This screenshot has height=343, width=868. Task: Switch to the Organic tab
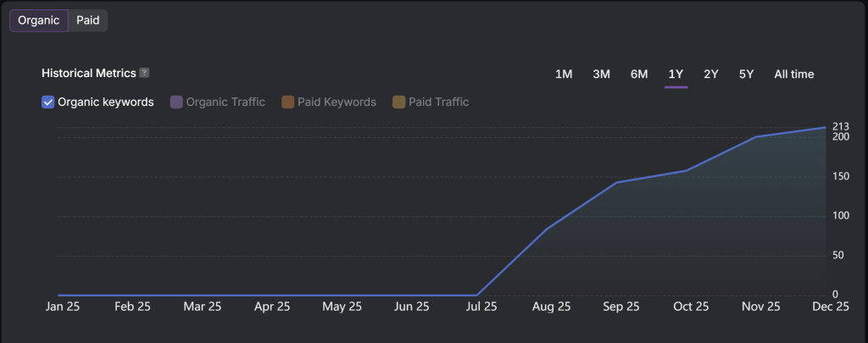[x=38, y=20]
